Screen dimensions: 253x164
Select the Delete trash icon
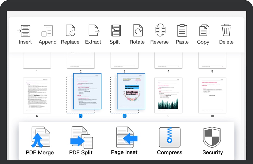(226, 31)
